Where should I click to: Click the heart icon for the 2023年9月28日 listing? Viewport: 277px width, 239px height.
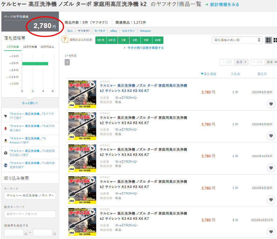(x=271, y=104)
